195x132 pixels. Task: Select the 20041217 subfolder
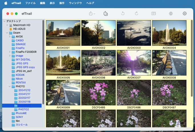point(24,94)
